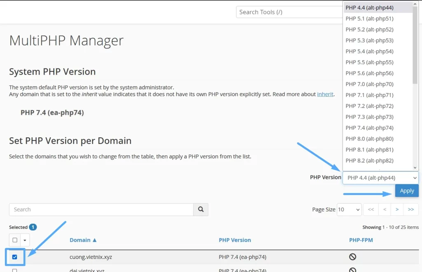This screenshot has width=422, height=272.
Task: Check the dai.vietnix.xyz row checkbox
Action: pos(15,270)
